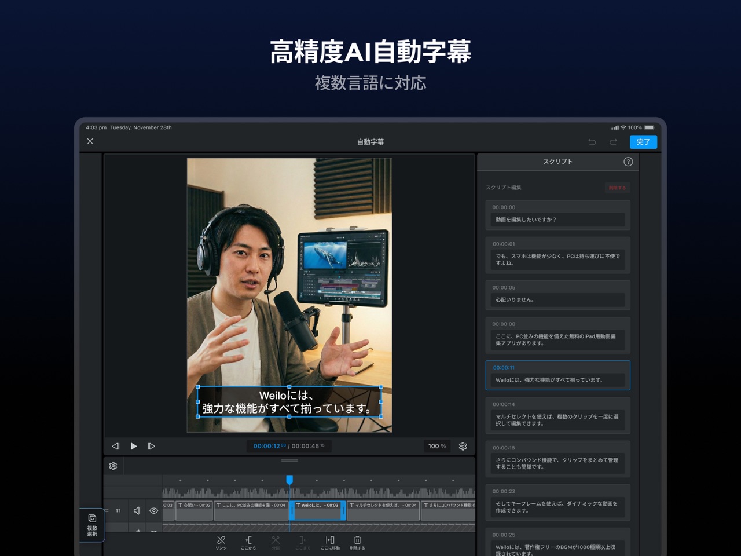Select the subtitle text box on the video
Image resolution: width=741 pixels, height=556 pixels.
pyautogui.click(x=289, y=401)
